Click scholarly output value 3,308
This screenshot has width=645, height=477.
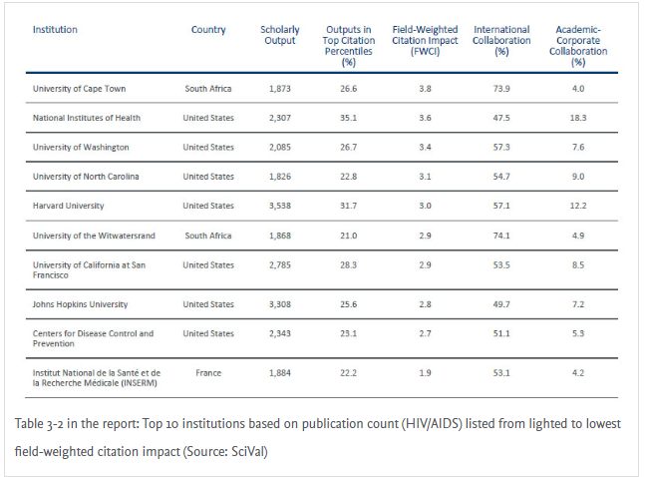pos(280,304)
